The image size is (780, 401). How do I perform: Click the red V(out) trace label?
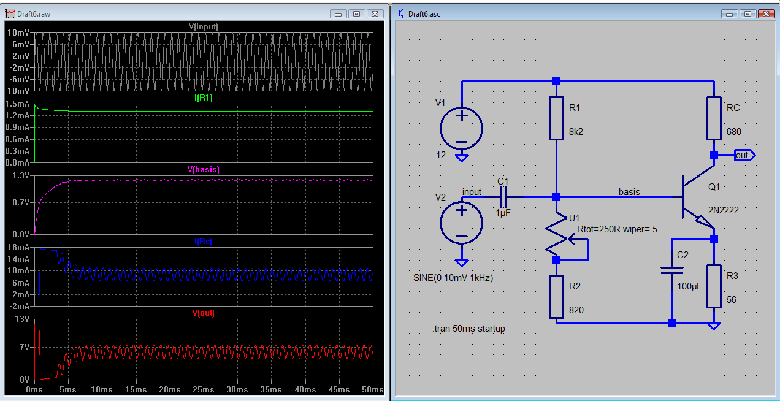click(x=203, y=313)
